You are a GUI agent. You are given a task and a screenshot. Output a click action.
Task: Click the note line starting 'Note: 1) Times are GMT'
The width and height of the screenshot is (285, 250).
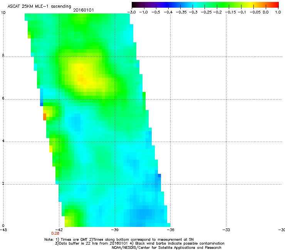pos(119,240)
